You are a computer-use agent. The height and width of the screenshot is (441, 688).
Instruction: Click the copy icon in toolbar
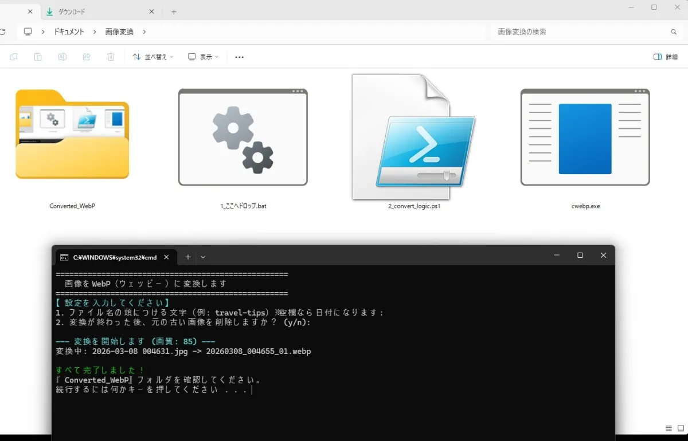click(14, 57)
